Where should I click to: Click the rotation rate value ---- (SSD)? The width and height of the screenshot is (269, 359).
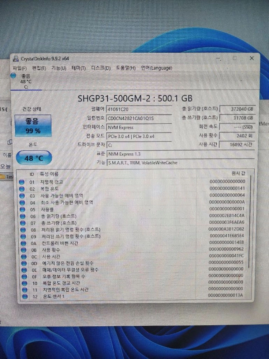(237, 127)
